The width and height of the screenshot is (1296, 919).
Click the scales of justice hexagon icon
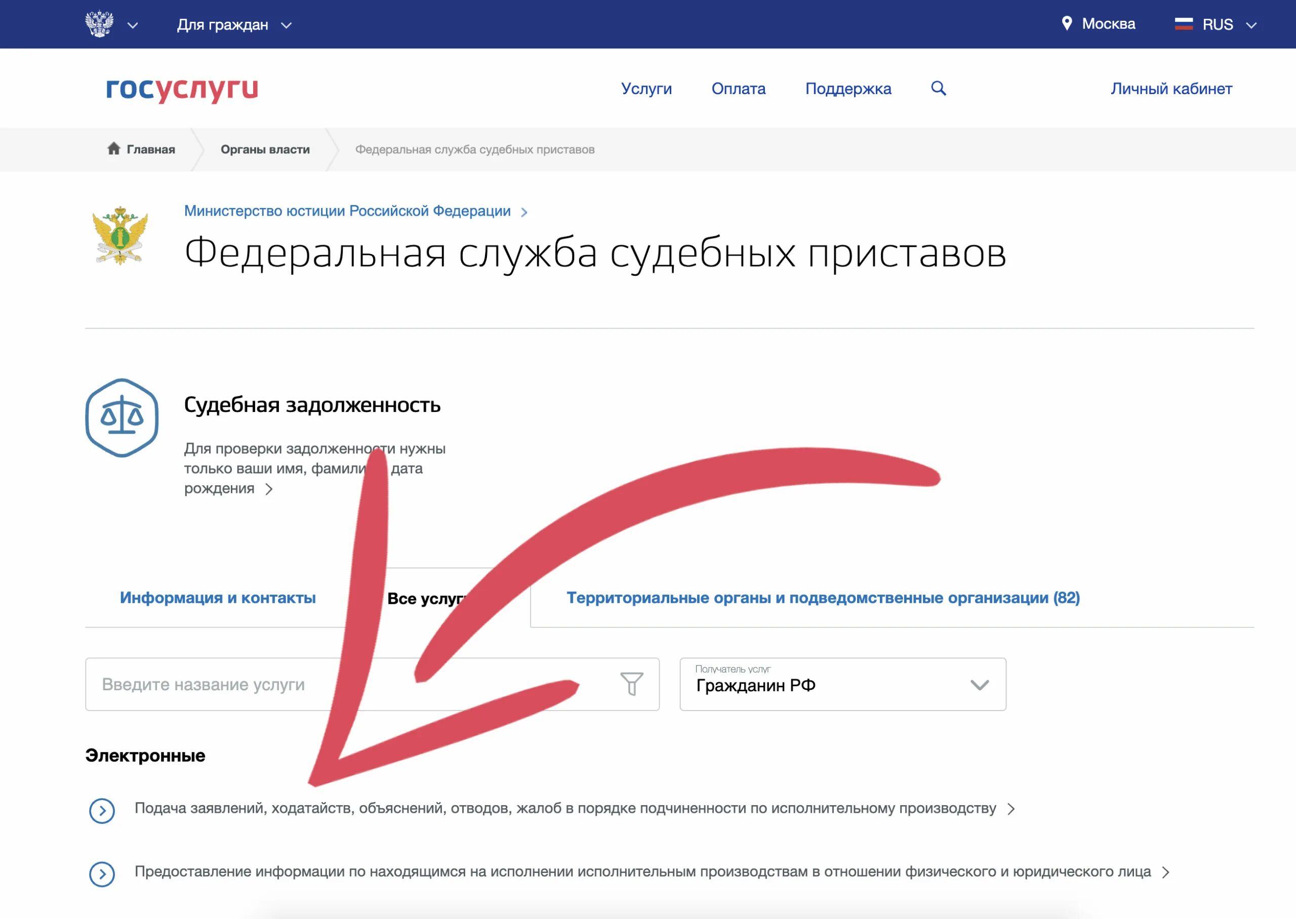pos(121,417)
